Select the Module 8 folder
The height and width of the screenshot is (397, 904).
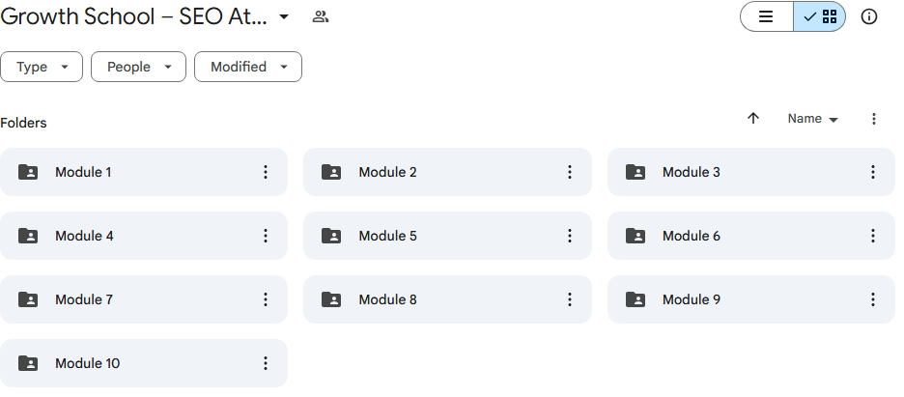point(447,299)
